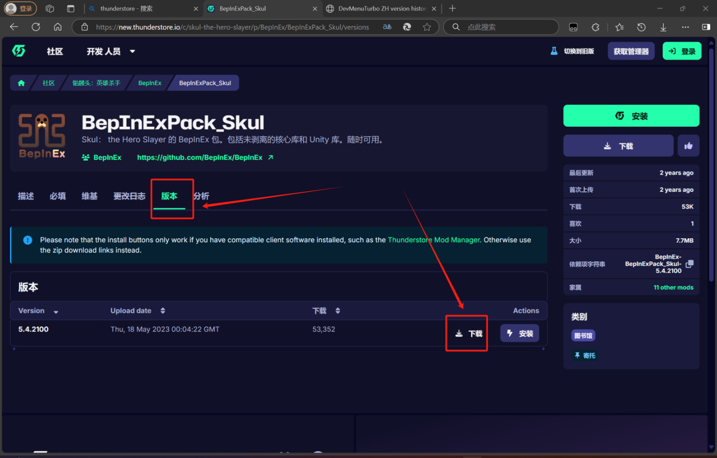Open browser downloads icon
The height and width of the screenshot is (458, 717).
point(663,27)
